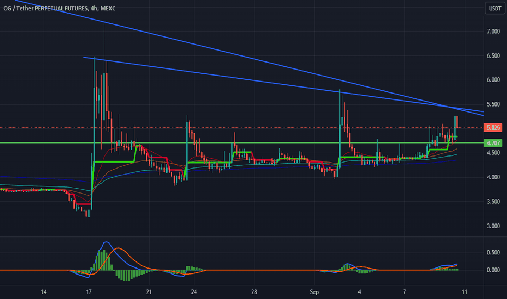Click the 6.000 price axis label
The height and width of the screenshot is (299, 507).
(x=493, y=80)
